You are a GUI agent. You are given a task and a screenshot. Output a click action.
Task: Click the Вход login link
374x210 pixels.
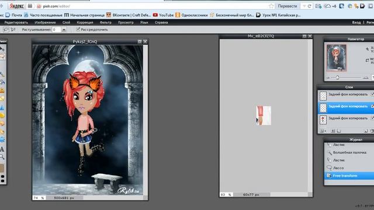pyautogui.click(x=356, y=23)
